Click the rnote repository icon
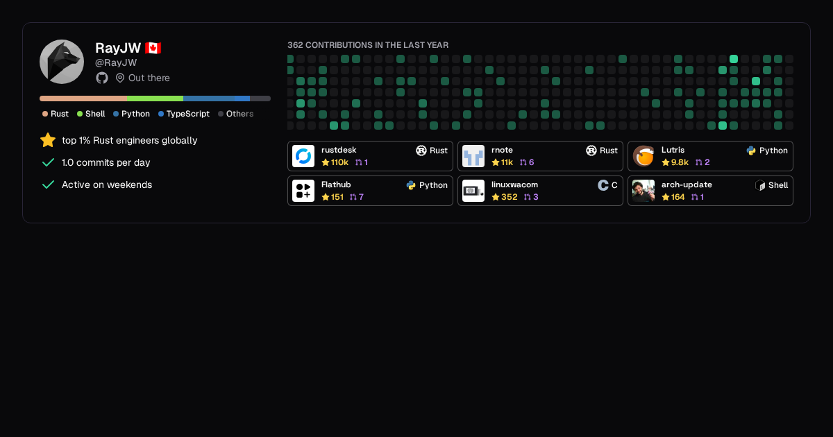The image size is (833, 437). point(473,156)
